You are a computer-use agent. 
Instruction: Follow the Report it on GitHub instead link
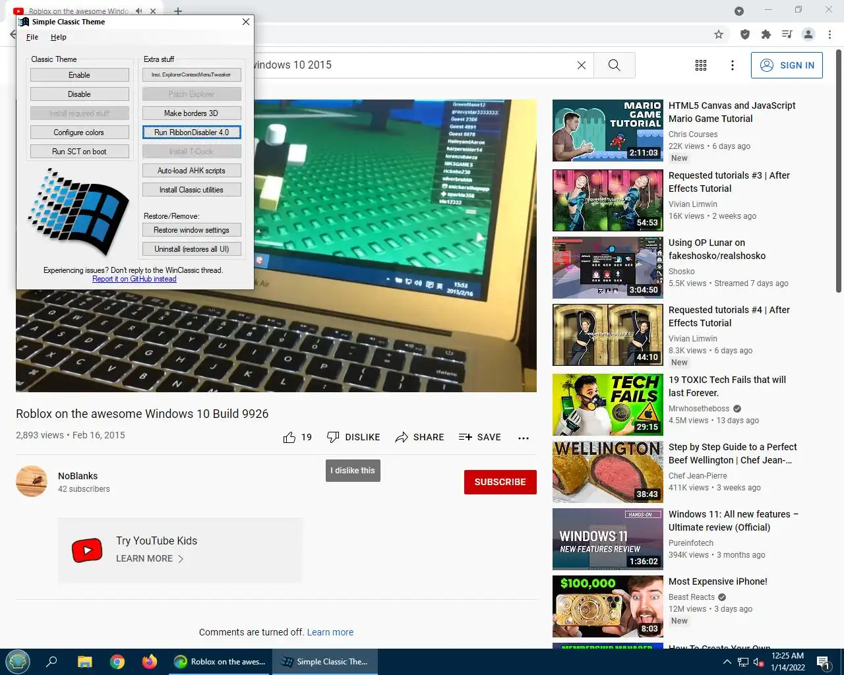135,279
